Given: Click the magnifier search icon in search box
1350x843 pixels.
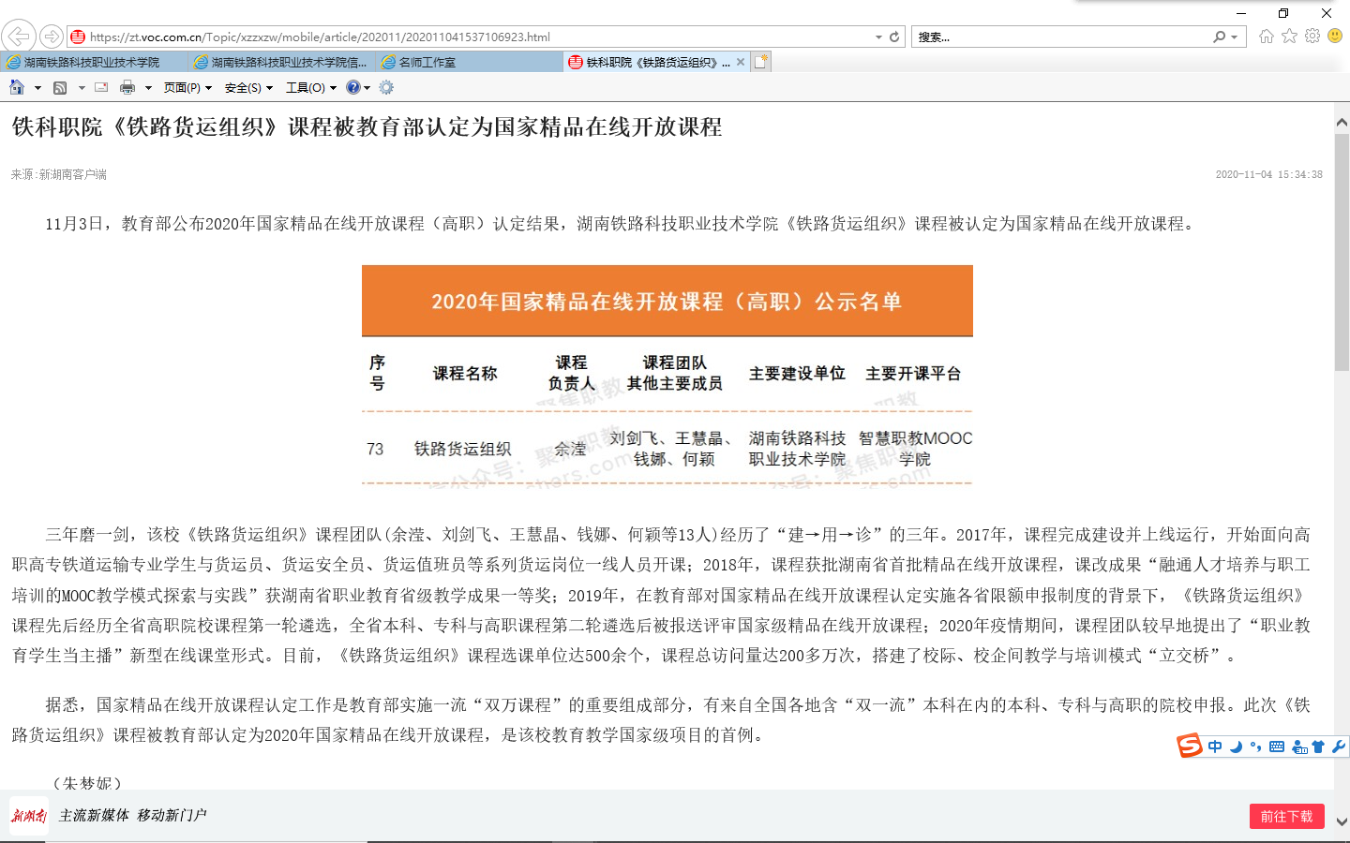Looking at the screenshot, I should (x=1219, y=37).
